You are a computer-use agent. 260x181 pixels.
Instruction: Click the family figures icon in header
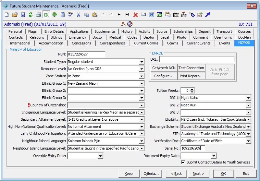(x=130, y=24)
